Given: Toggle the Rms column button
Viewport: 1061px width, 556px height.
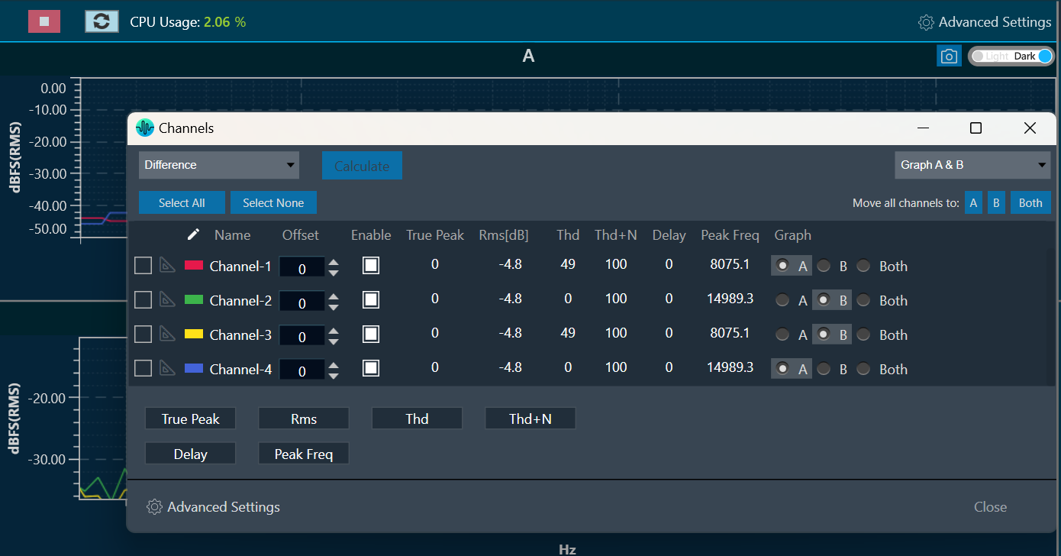Looking at the screenshot, I should (x=304, y=419).
